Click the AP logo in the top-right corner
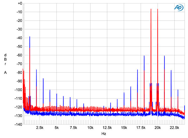This screenshot has height=138, width=188. (179, 8)
